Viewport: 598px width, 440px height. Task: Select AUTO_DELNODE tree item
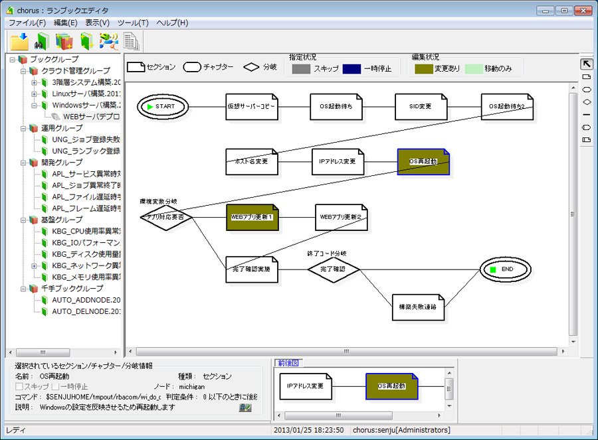pos(86,312)
